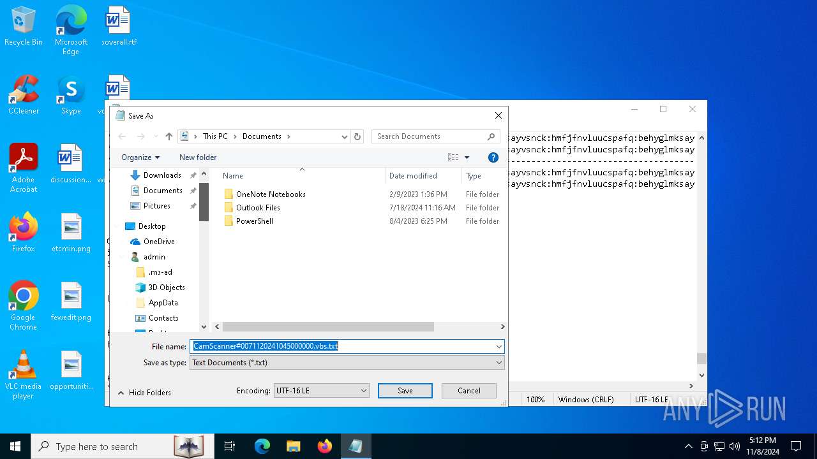Select the Outlook Files folder

click(x=258, y=208)
